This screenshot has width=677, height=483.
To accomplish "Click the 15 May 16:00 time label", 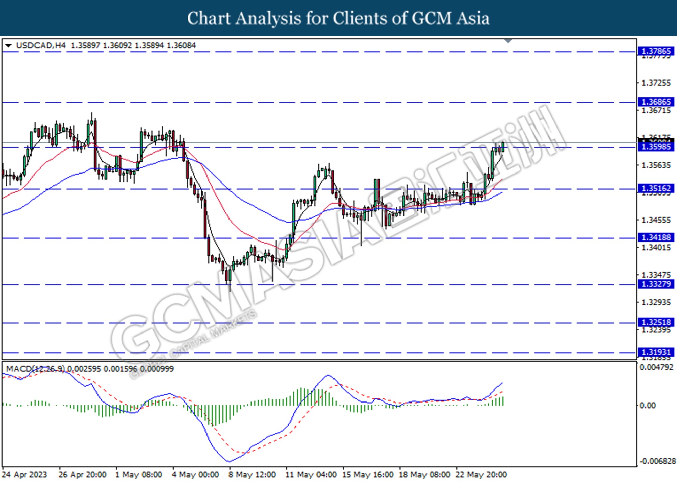I will click(368, 475).
